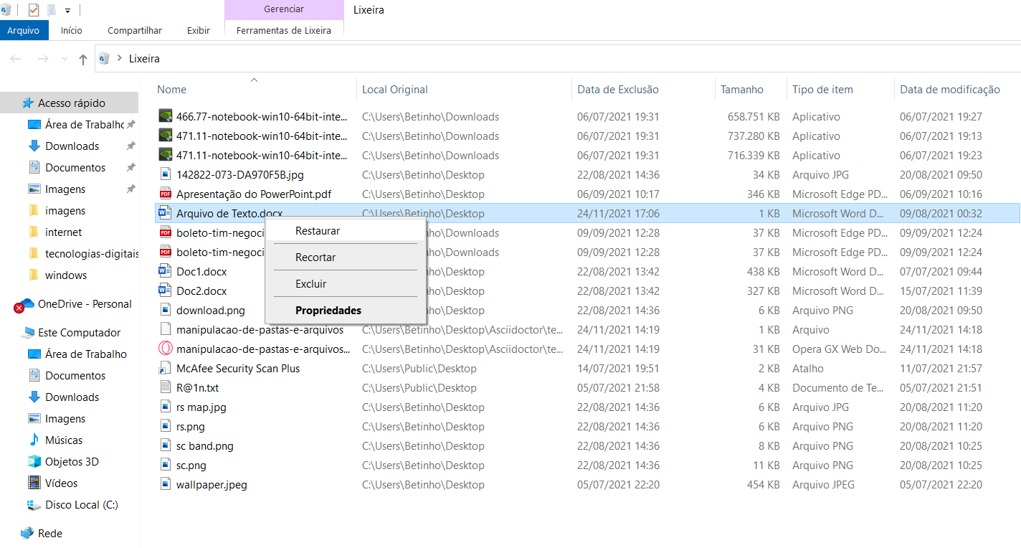Switch to the Compartilhar ribbon tab
Viewport: 1021px width, 548px height.
tap(135, 30)
